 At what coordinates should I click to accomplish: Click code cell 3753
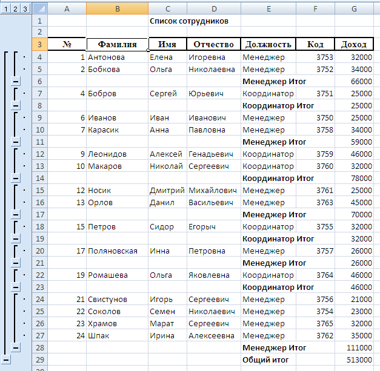[x=315, y=57]
